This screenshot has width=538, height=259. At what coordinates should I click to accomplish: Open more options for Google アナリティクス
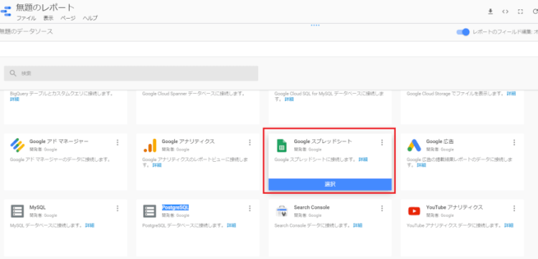[x=250, y=142]
